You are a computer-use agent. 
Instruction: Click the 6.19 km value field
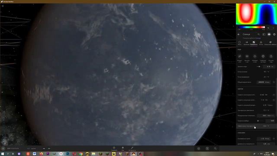tap(268, 67)
